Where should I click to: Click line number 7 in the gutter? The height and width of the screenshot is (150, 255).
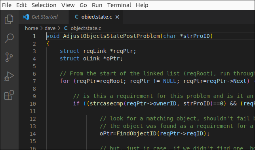pyautogui.click(x=34, y=81)
